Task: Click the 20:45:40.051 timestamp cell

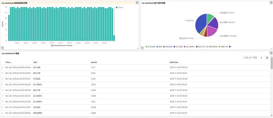Action: click(x=18, y=79)
